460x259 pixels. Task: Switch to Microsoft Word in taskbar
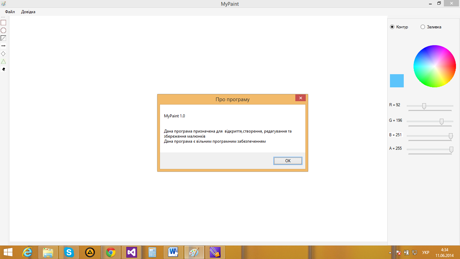point(173,252)
